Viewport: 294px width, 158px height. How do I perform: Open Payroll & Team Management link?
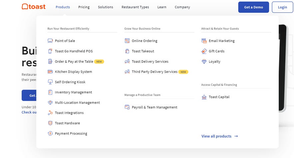click(154, 108)
